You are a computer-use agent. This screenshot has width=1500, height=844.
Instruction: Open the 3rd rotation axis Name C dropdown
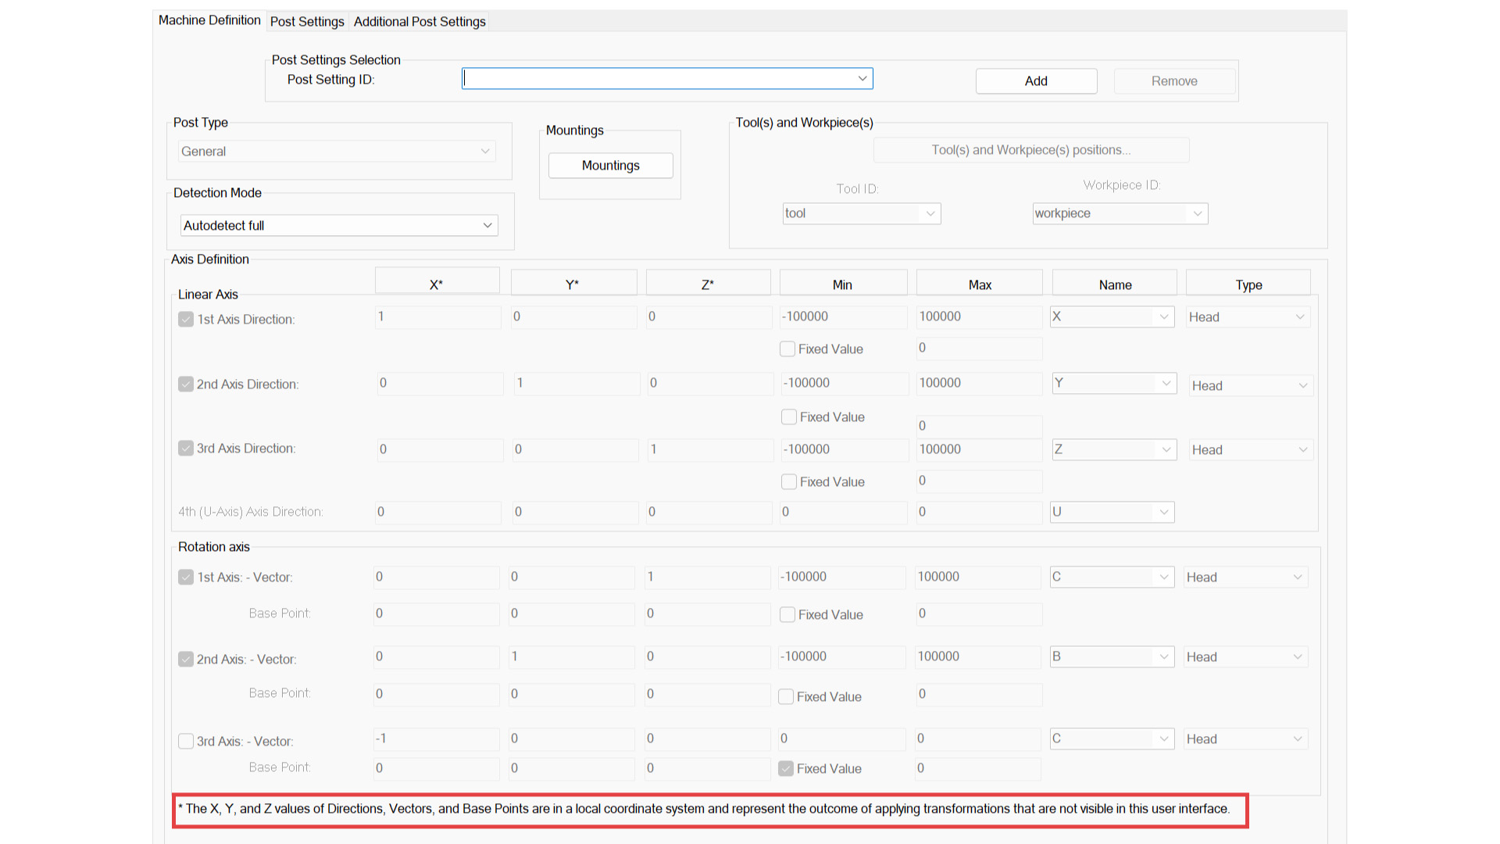(x=1112, y=738)
